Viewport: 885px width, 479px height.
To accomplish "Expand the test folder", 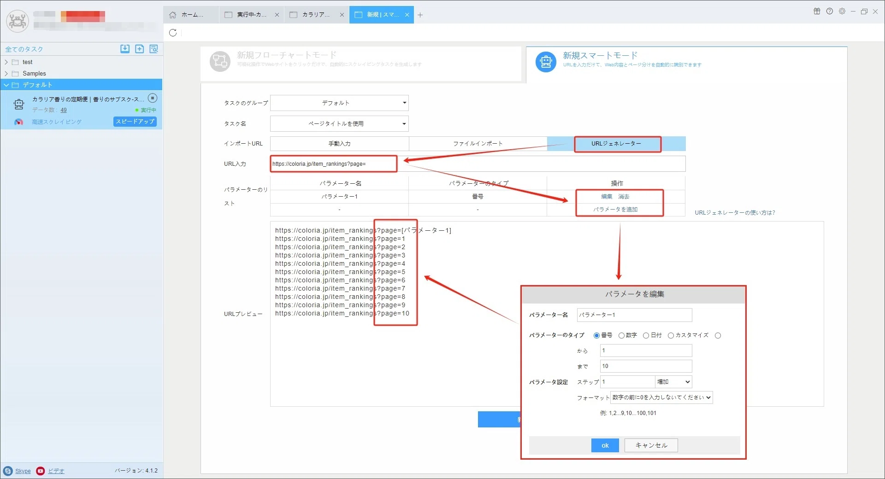I will pos(6,62).
